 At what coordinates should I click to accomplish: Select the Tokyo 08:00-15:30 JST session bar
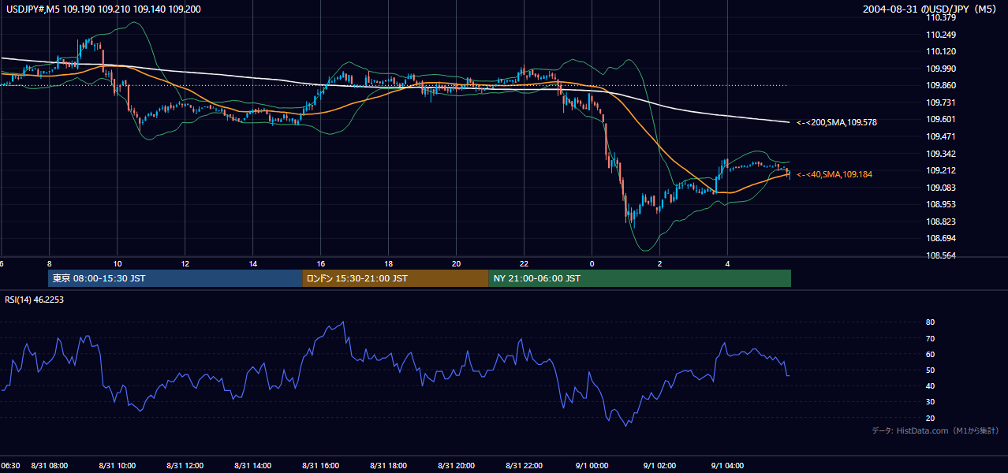pos(175,278)
